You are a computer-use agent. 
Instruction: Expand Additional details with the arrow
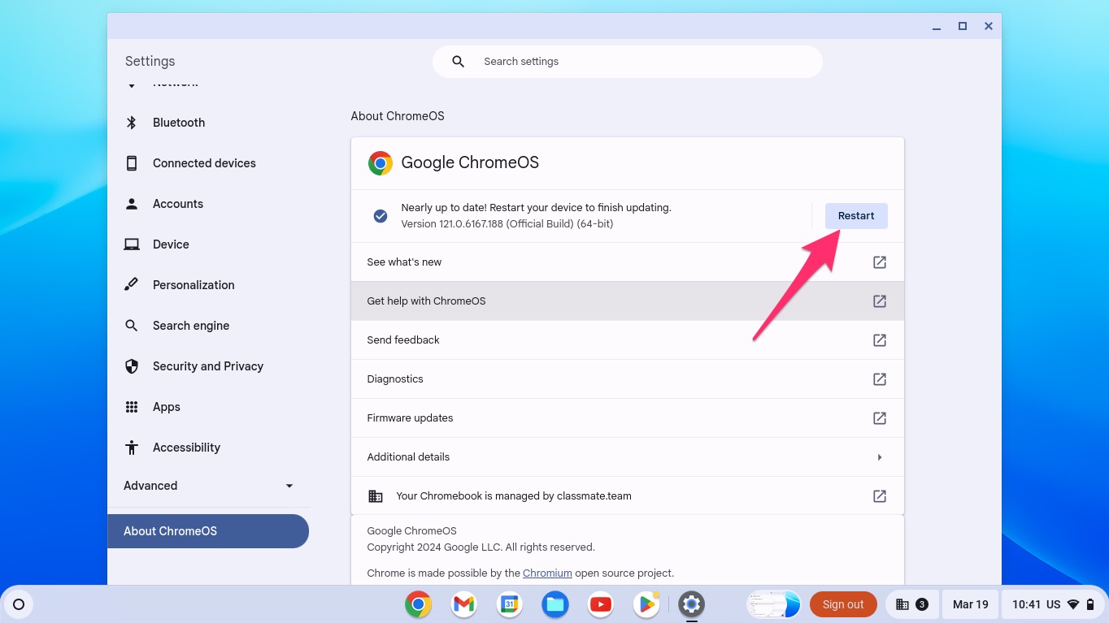(x=880, y=457)
